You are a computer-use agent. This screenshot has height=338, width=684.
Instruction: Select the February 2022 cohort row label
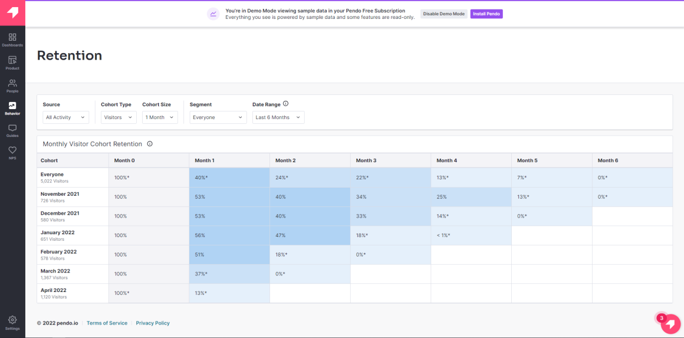tap(73, 255)
